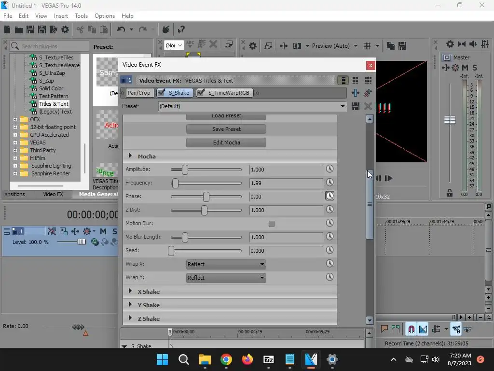Select the Test Pattern generator
Viewport: 494px width, 371px height.
tap(54, 96)
